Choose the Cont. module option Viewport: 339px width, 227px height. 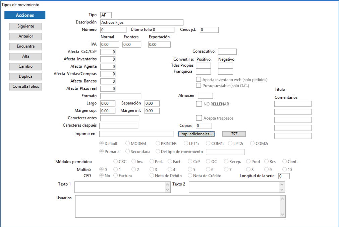pyautogui.click(x=285, y=161)
